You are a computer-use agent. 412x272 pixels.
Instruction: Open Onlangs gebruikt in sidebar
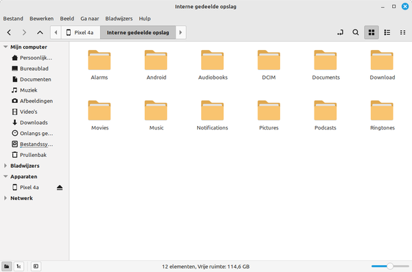click(x=35, y=134)
